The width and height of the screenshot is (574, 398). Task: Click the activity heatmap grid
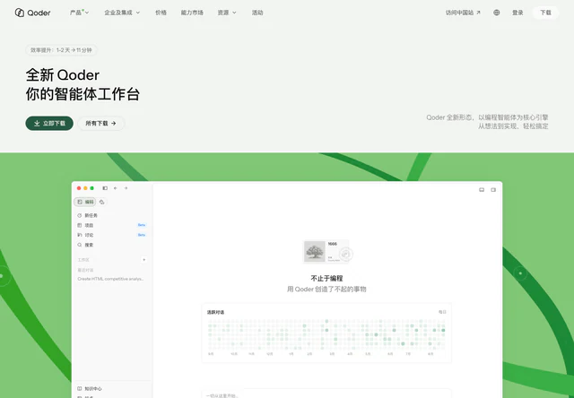point(326,334)
